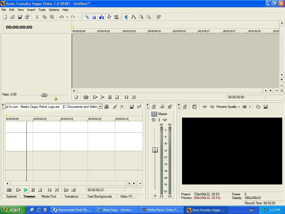The image size is (285, 214).
Task: Click the Trimmer clear history broom icon
Action: 114,107
